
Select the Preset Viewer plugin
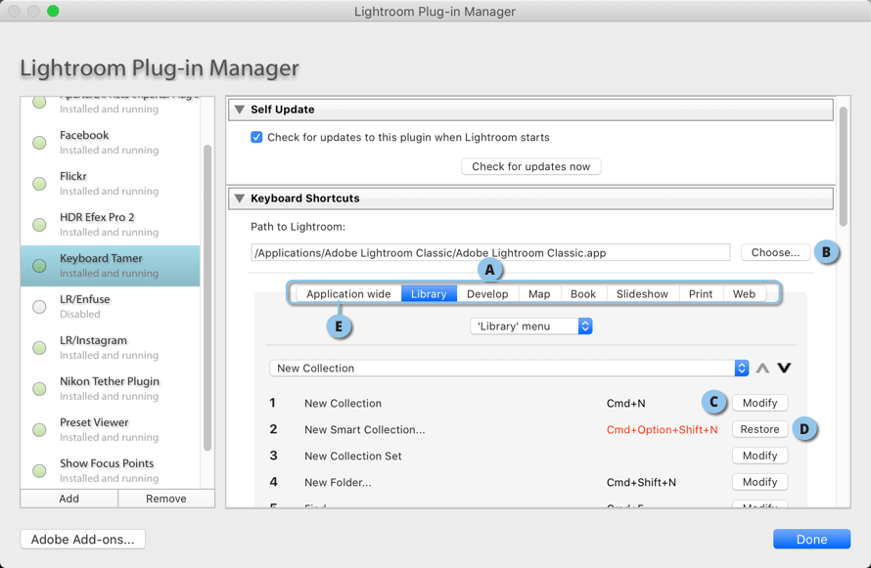pyautogui.click(x=110, y=430)
